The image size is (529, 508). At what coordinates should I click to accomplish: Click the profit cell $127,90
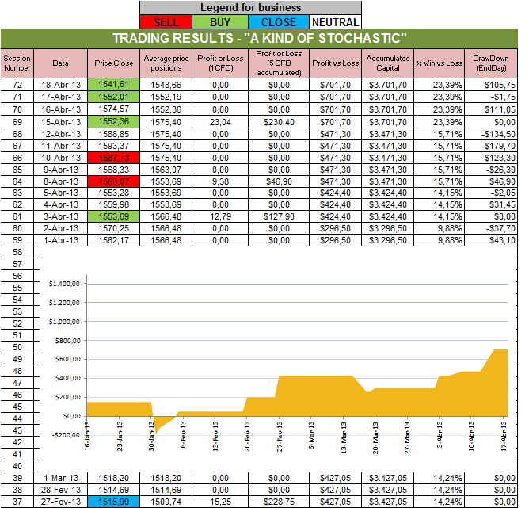coord(279,216)
